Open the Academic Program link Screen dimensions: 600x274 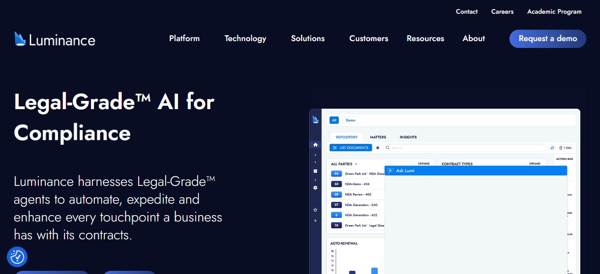coord(554,12)
